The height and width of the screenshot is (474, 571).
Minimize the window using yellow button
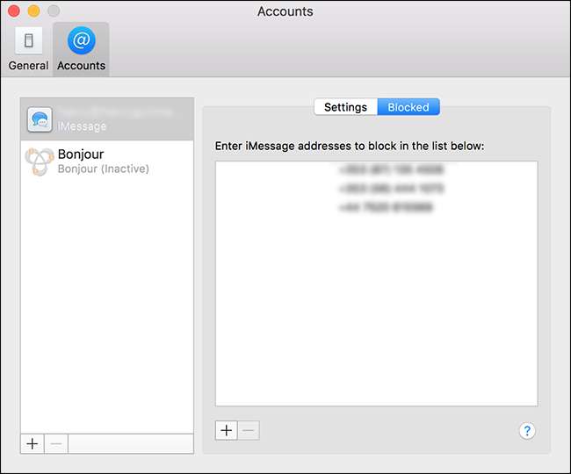[x=34, y=11]
